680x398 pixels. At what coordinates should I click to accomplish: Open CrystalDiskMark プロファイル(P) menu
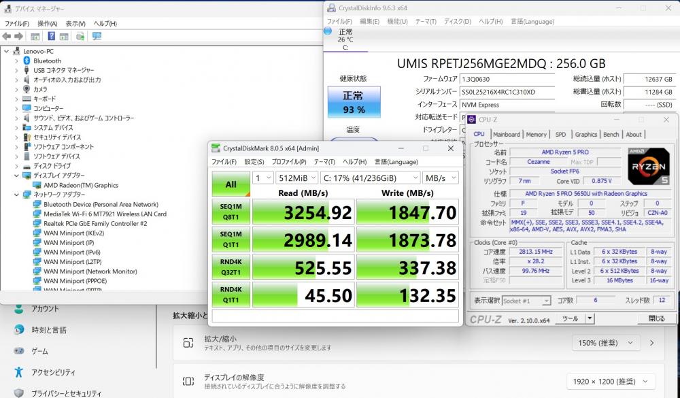[289, 162]
